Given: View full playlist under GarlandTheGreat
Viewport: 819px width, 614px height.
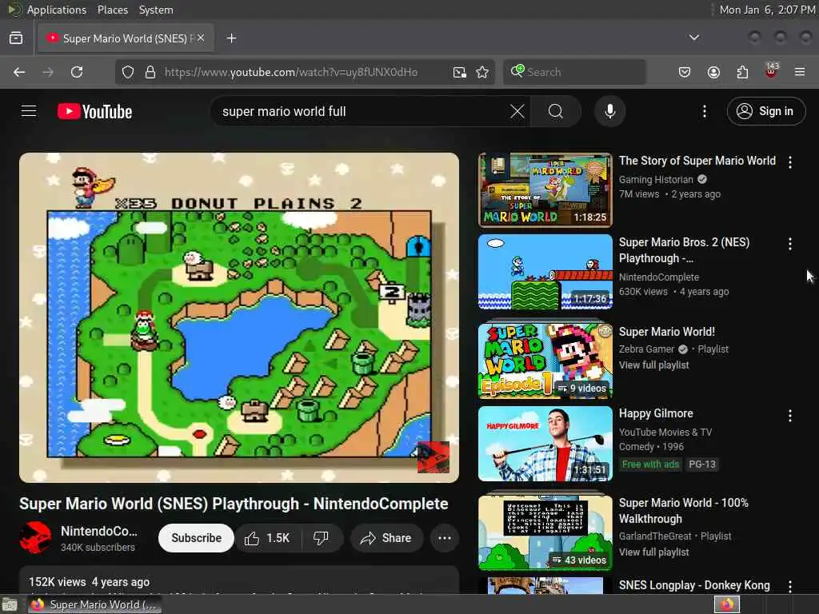Looking at the screenshot, I should [654, 552].
